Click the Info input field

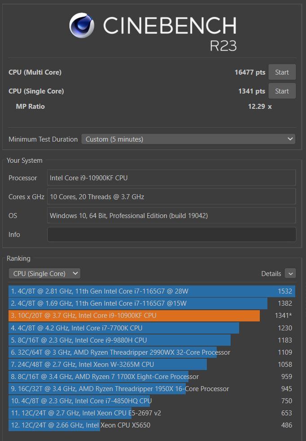click(171, 235)
